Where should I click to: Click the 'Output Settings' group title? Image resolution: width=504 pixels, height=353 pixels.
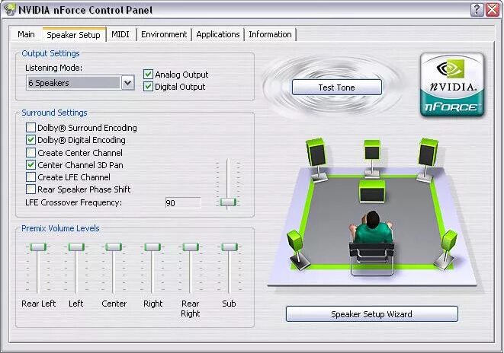[50, 53]
